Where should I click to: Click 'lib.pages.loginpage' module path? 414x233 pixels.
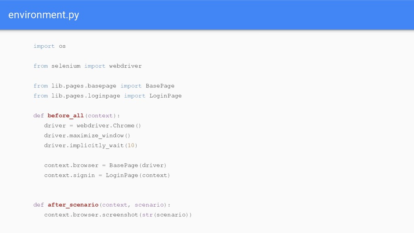pos(86,96)
